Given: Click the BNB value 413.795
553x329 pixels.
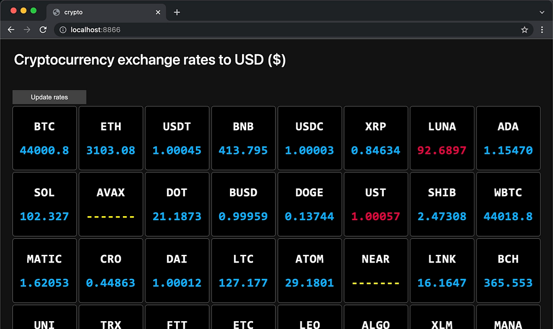Looking at the screenshot, I should [243, 150].
